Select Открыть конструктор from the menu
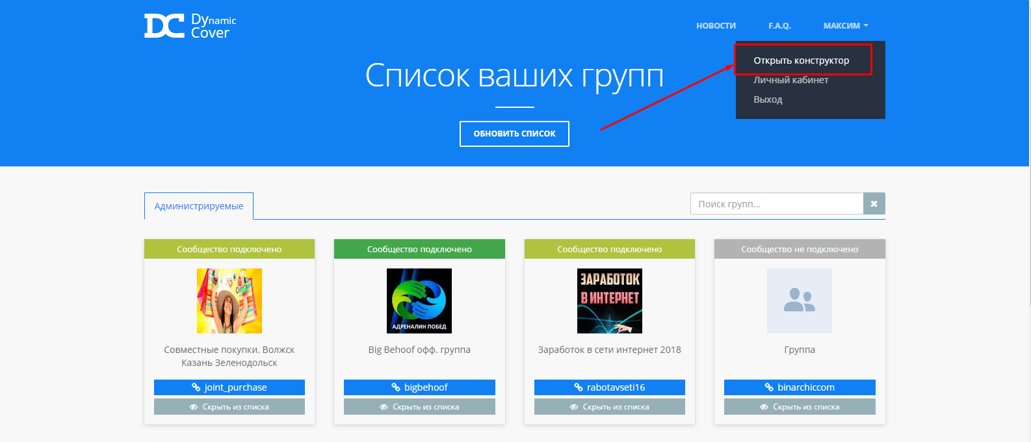 pyautogui.click(x=801, y=60)
